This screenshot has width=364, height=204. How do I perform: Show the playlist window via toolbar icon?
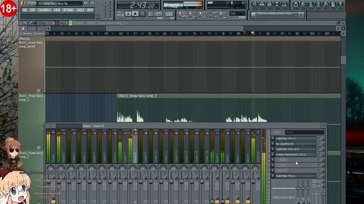coord(254,4)
